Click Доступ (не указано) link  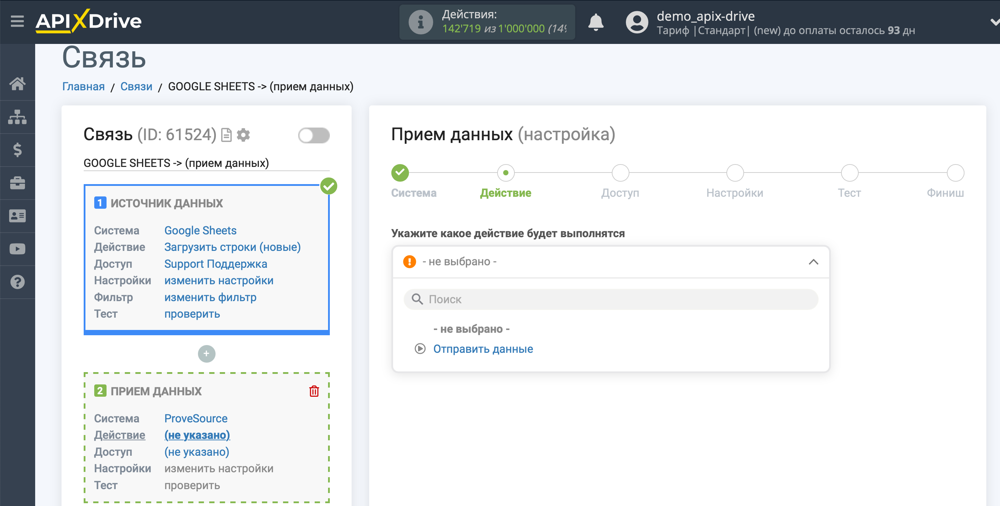pos(197,452)
